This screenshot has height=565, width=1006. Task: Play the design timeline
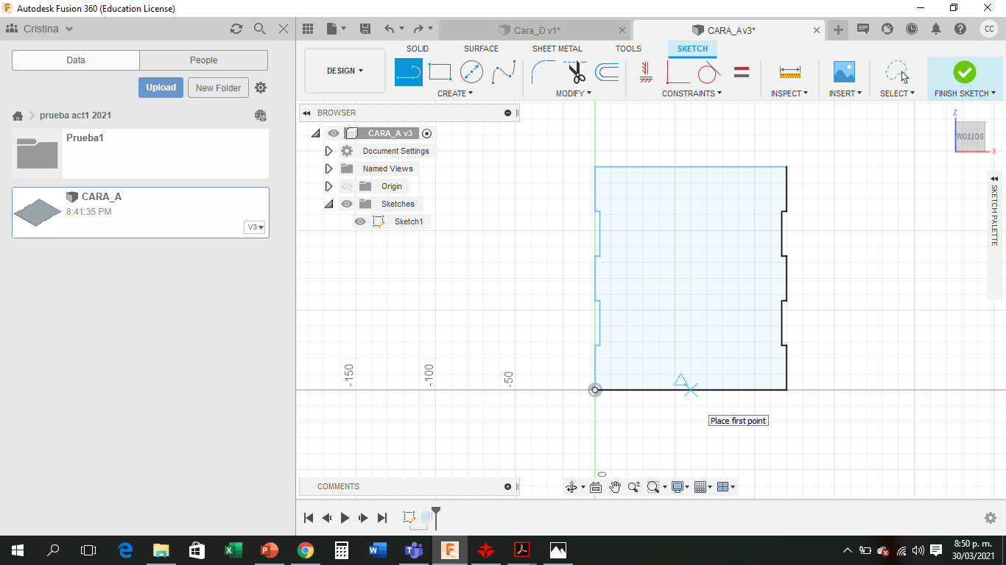345,518
